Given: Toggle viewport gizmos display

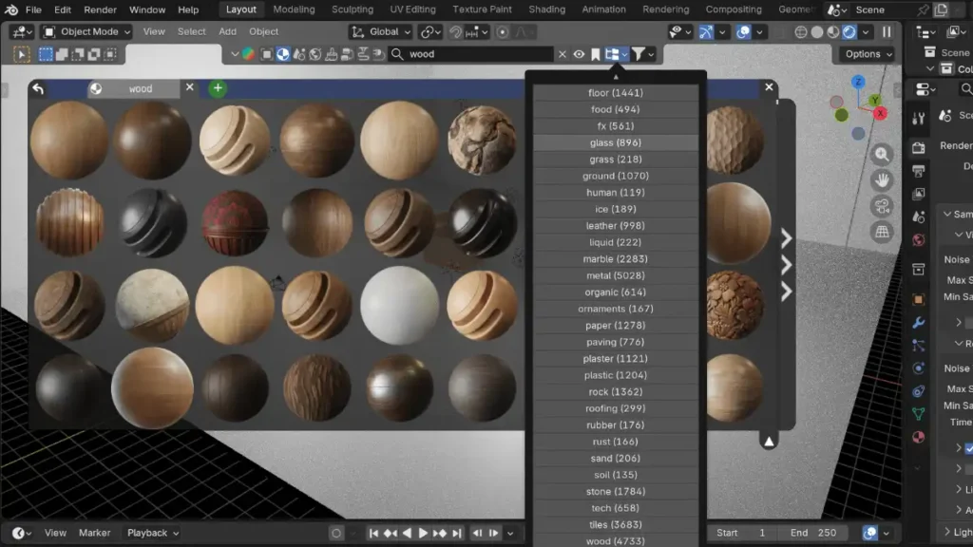Looking at the screenshot, I should (706, 31).
